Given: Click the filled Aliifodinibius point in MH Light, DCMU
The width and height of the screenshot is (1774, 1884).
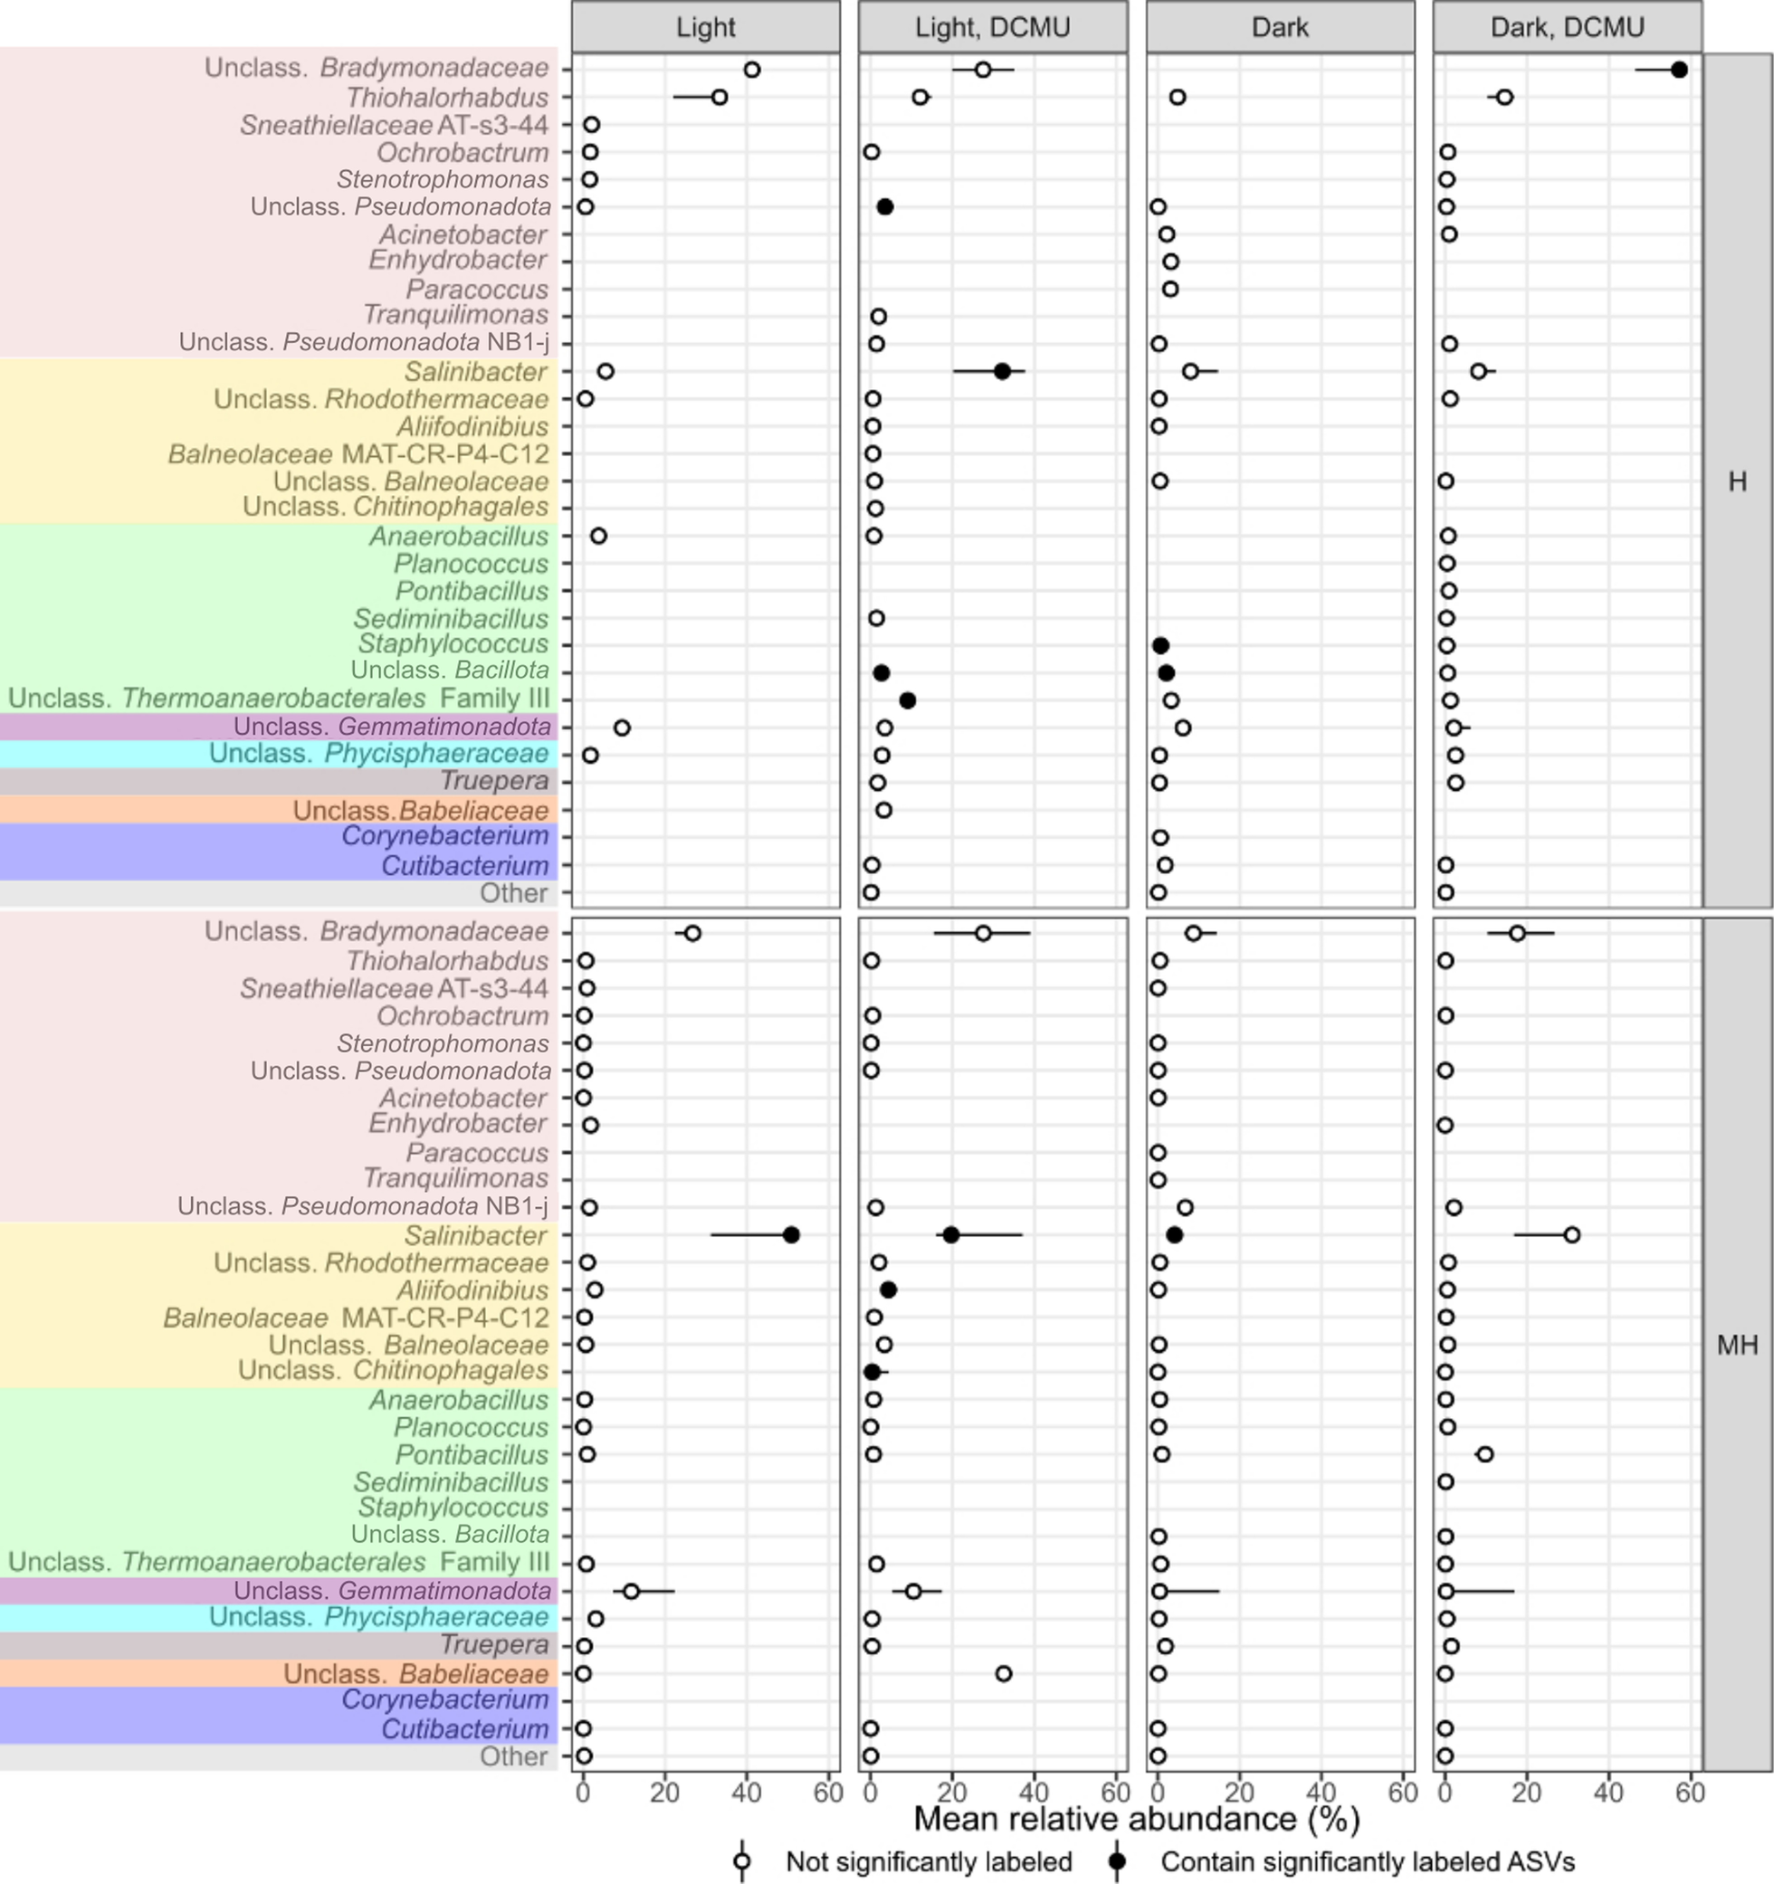Looking at the screenshot, I should pos(888,1289).
